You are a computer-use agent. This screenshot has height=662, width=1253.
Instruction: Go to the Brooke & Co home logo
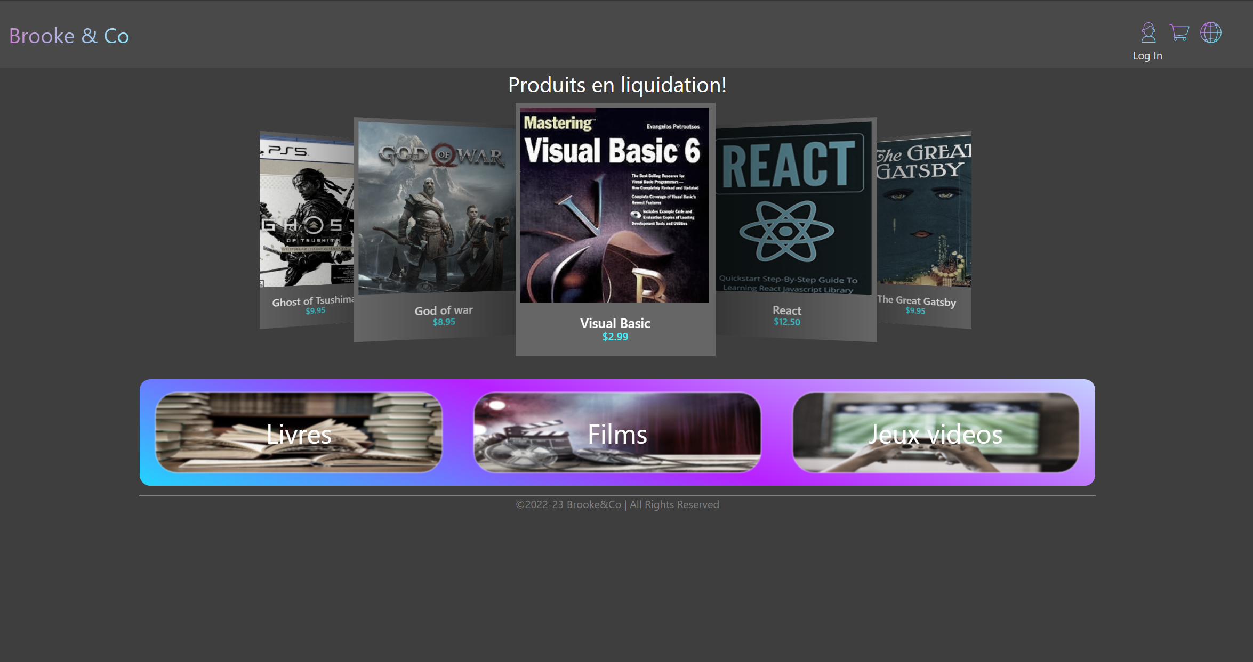[x=69, y=36]
